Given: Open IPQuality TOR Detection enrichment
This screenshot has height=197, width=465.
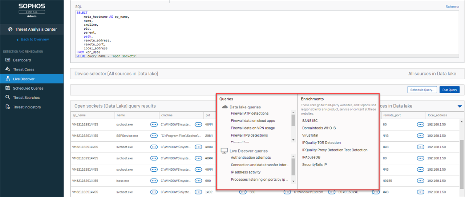Looking at the screenshot, I should pyautogui.click(x=322, y=142).
